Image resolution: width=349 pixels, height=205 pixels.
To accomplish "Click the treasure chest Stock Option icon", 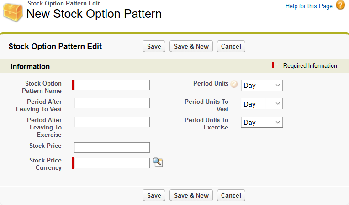I will click(x=13, y=12).
